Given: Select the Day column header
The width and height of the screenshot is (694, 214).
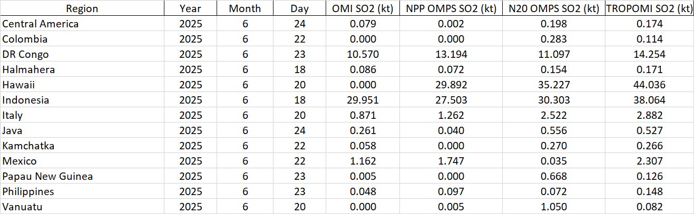Looking at the screenshot, I should tap(299, 8).
